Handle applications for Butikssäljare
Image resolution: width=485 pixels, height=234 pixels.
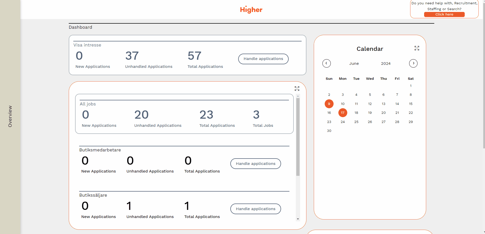tap(255, 209)
